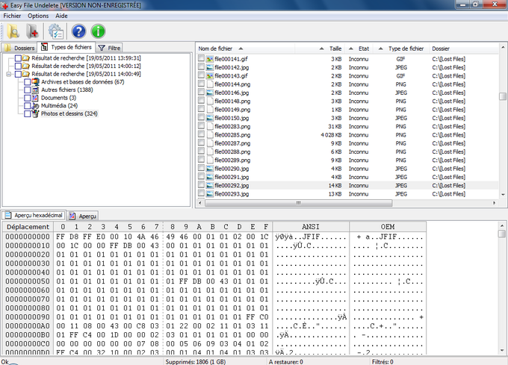Screen dimensions: 508x365
Task: Select Archives et bases de données (67)
Action: coord(83,82)
